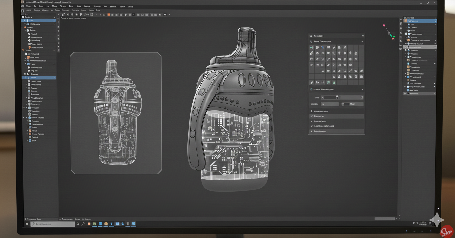Select the highlighted first tool in the tool grid
The image size is (455, 238).
click(312, 47)
